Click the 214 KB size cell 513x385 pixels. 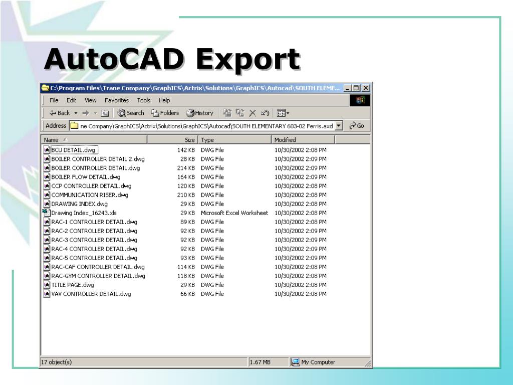coord(186,168)
